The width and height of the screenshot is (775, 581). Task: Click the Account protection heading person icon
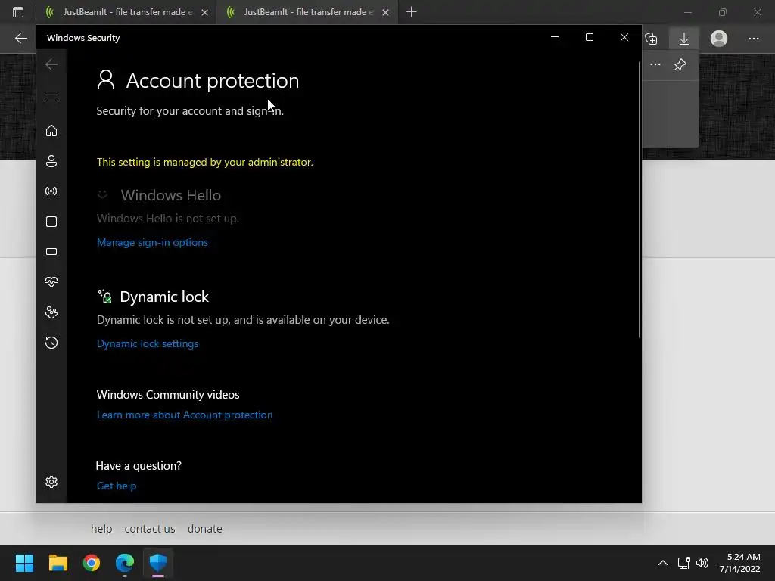pyautogui.click(x=106, y=79)
